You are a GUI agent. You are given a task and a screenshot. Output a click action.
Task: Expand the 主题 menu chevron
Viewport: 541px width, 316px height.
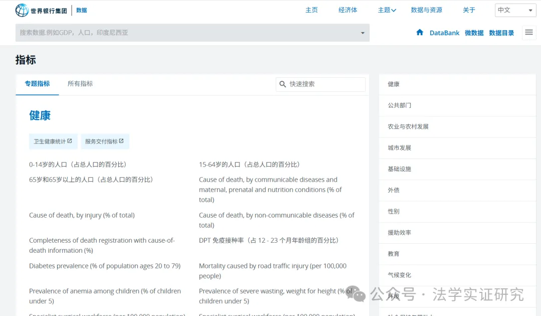point(394,11)
